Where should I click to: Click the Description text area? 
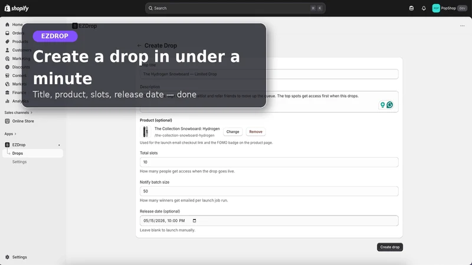269,101
